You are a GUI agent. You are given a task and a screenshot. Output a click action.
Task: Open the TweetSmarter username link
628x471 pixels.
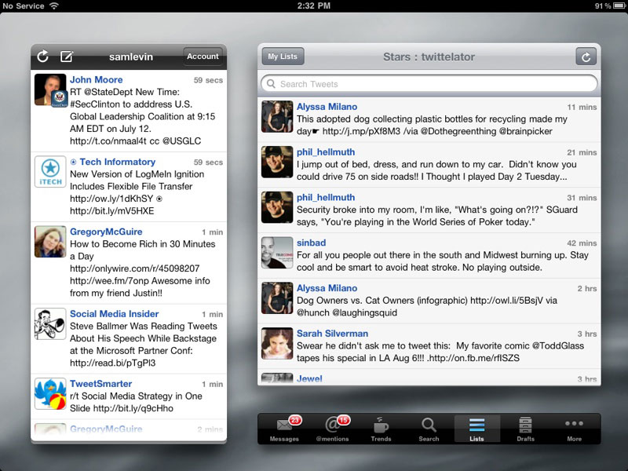101,384
